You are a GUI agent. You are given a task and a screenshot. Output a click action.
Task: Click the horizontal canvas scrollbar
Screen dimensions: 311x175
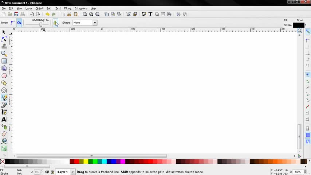coord(92,156)
